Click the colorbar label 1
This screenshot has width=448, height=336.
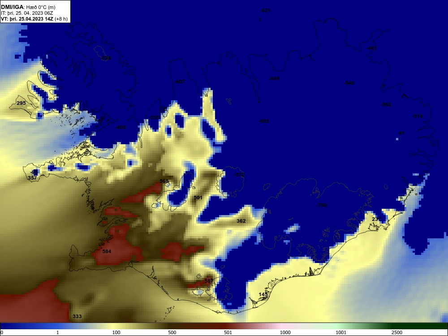pyautogui.click(x=58, y=332)
